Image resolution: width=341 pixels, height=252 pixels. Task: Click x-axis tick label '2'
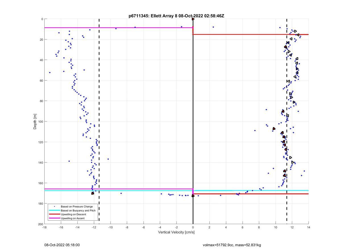coord(209,228)
